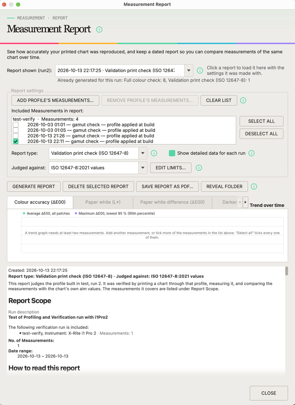Viewport: 295px width, 405px height.
Task: Tick the 2026-10-03 01:01 measurement checkbox
Action: [16, 125]
